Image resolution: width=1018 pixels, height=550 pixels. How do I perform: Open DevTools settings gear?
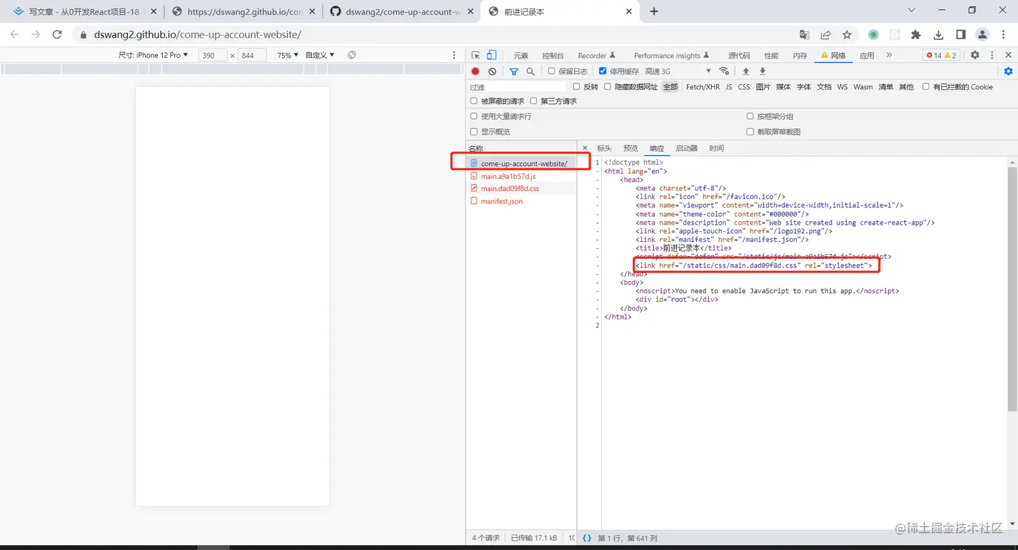(x=975, y=55)
